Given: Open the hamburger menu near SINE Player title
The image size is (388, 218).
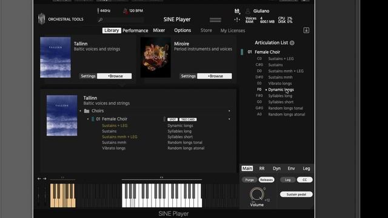Looking at the screenshot, I should coord(215,20).
